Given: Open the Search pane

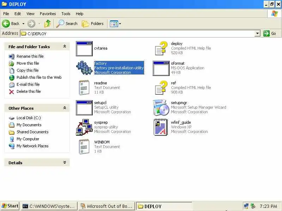Looking at the screenshot, I should [67, 24].
